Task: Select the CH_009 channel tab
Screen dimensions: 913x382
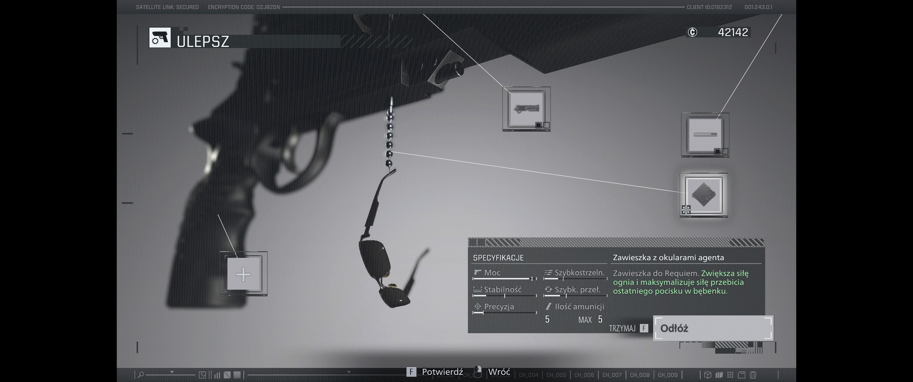Action: [x=667, y=375]
